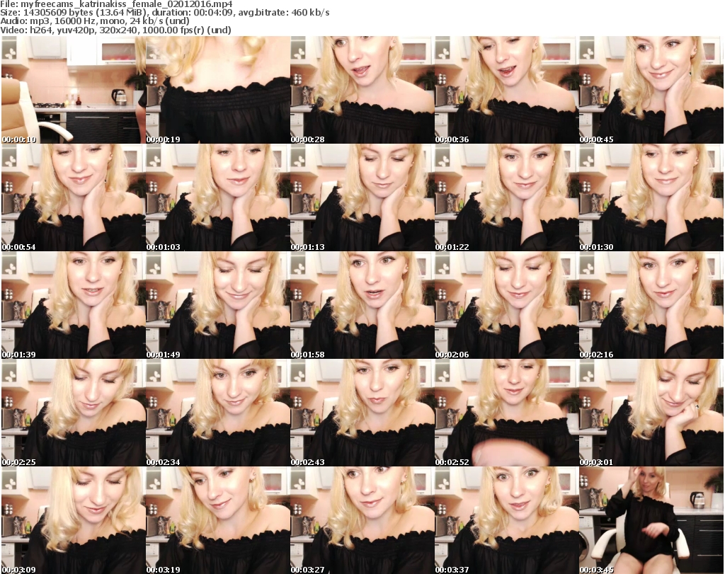Select the thumbnail stamped 00:01:03
The height and width of the screenshot is (574, 725).
(218, 197)
